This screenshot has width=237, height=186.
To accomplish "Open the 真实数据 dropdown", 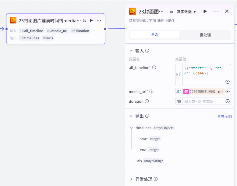I will pos(186,12).
